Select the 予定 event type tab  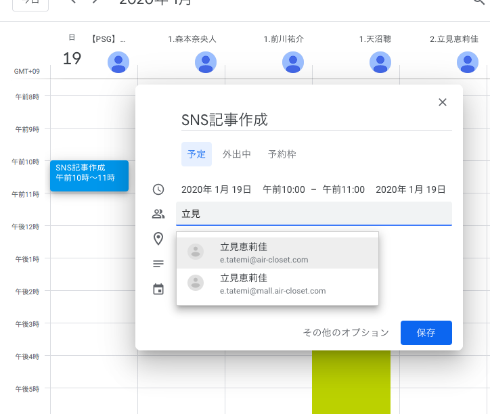point(196,154)
